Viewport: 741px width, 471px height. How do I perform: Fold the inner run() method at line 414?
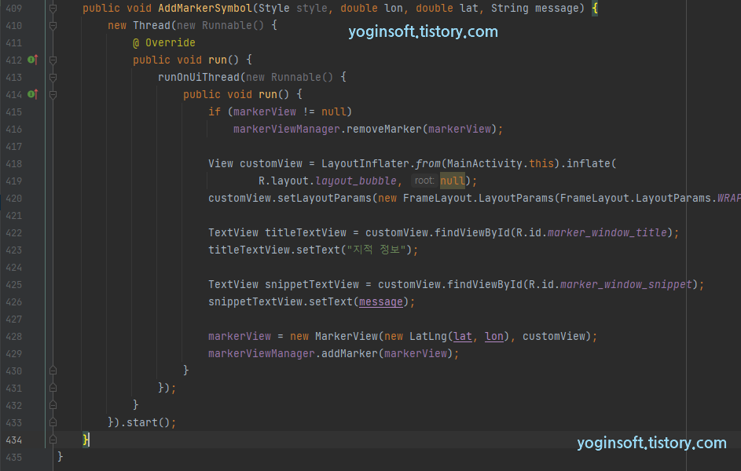coord(53,94)
